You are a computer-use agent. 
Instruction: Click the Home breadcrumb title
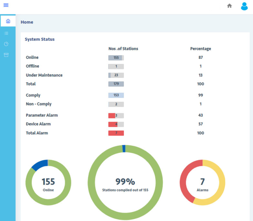[27, 22]
